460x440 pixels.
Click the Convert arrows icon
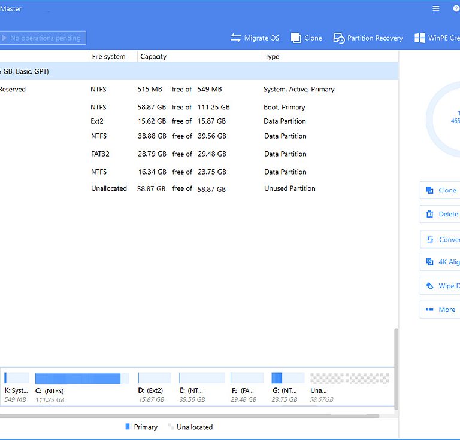(x=430, y=240)
